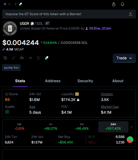Open the Holders link
Viewport: 138px width, 160px height.
click(x=107, y=94)
